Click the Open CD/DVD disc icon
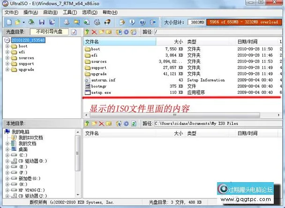Screen dimensions: 285x208 click(x=31, y=22)
